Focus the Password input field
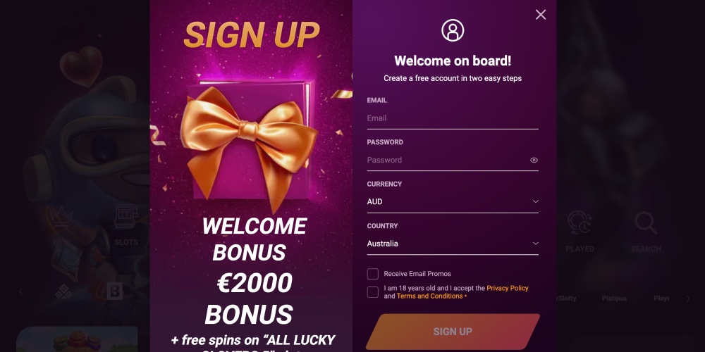Screen dimensions: 705x352 [448, 161]
